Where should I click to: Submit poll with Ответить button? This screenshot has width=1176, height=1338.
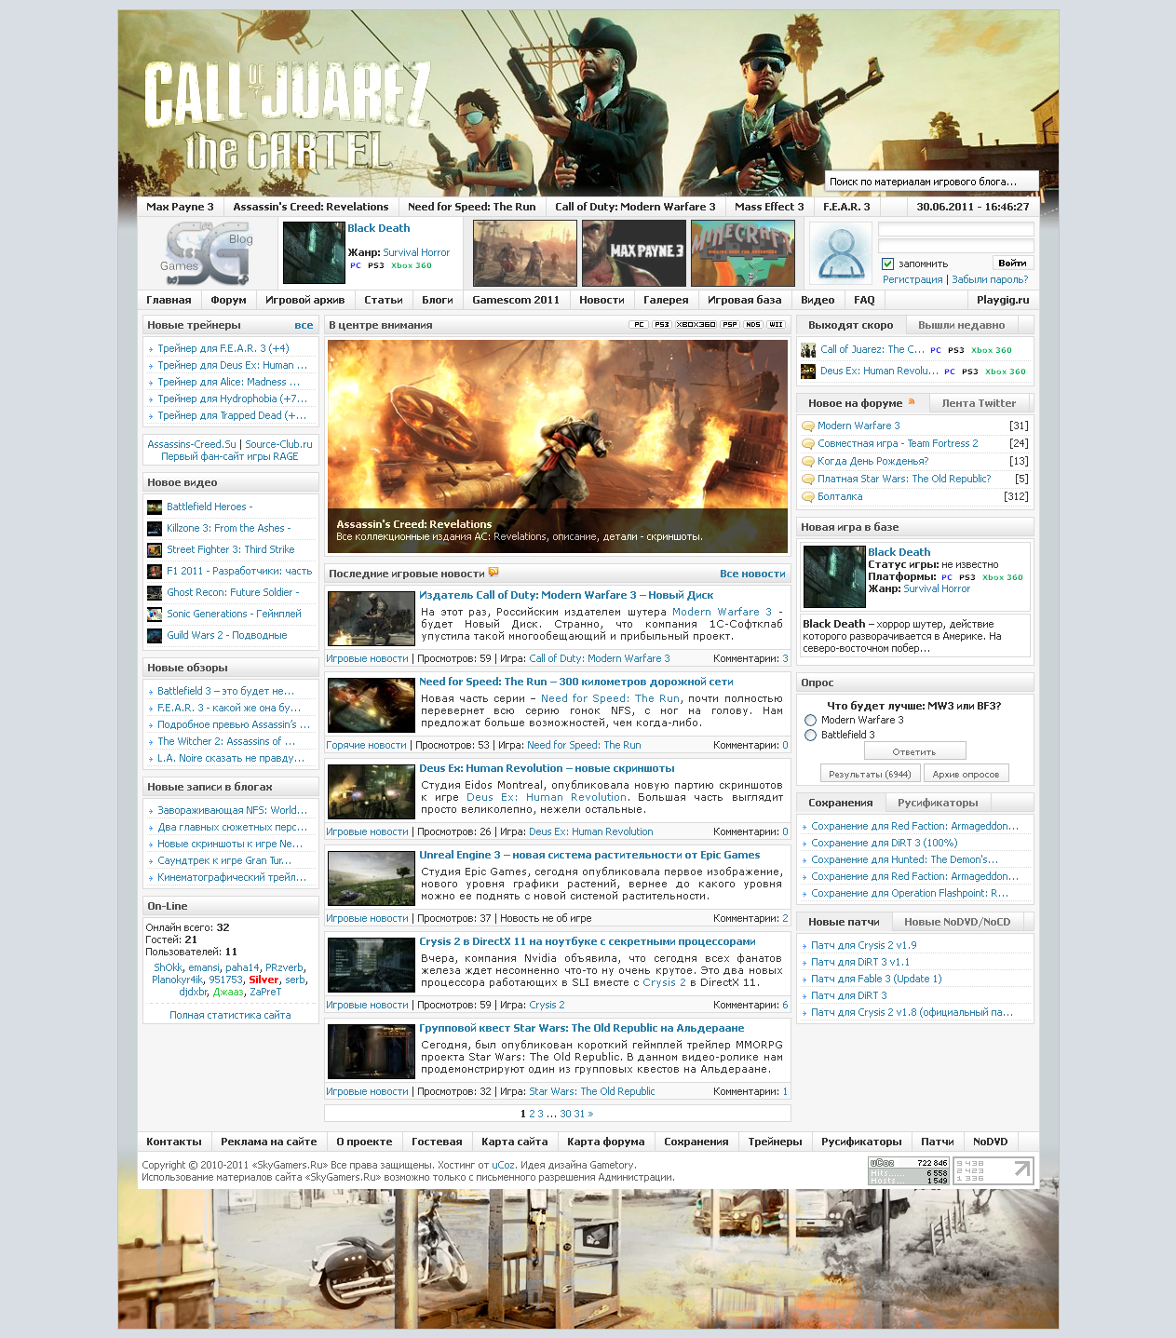(x=914, y=751)
